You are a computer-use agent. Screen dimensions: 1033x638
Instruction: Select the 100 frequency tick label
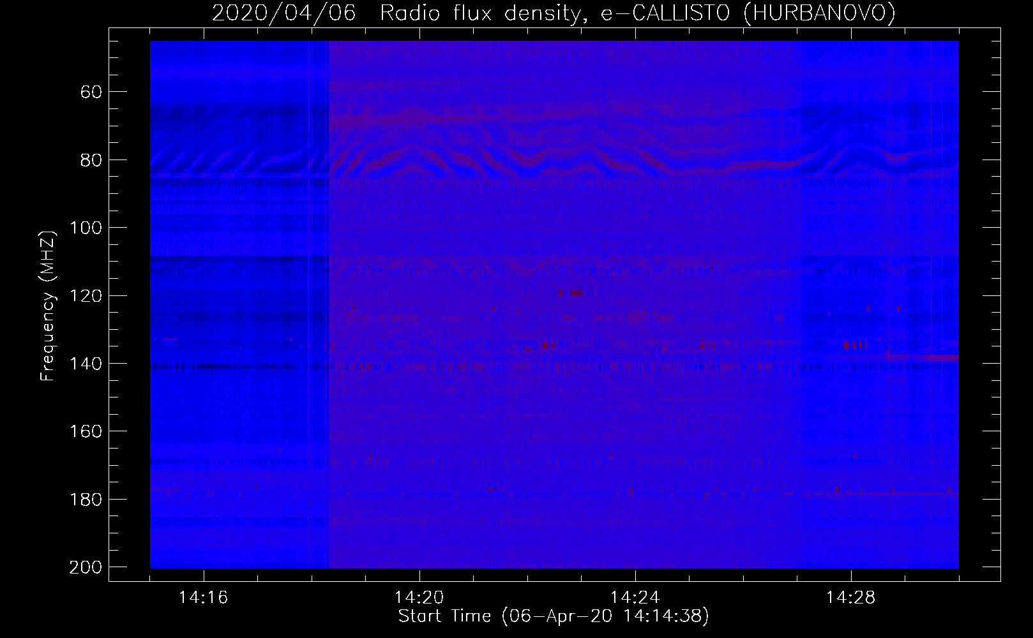86,228
